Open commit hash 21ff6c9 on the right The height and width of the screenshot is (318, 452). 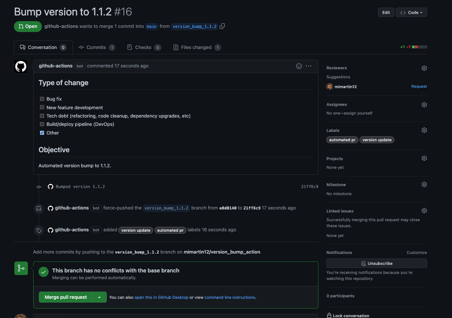(310, 187)
